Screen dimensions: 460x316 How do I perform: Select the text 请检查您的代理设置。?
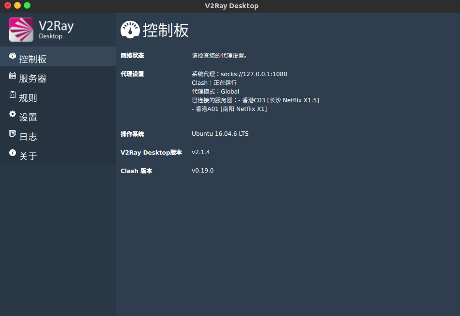(x=220, y=56)
